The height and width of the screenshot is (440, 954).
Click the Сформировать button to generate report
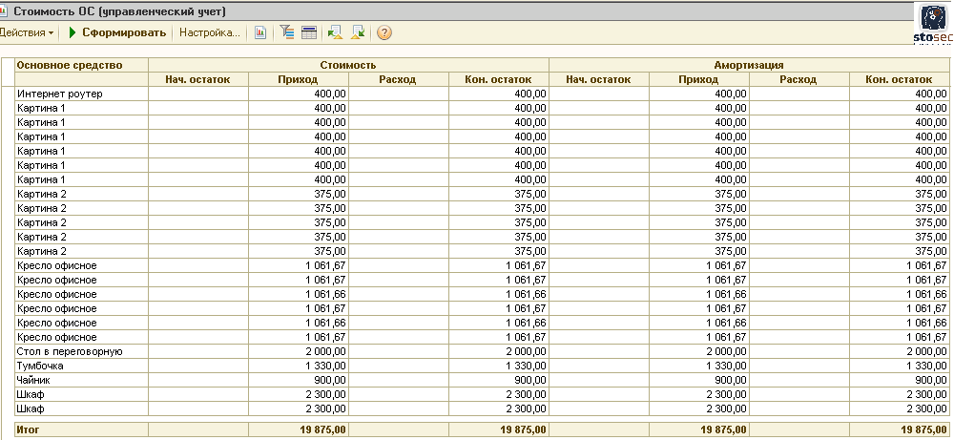pos(117,32)
